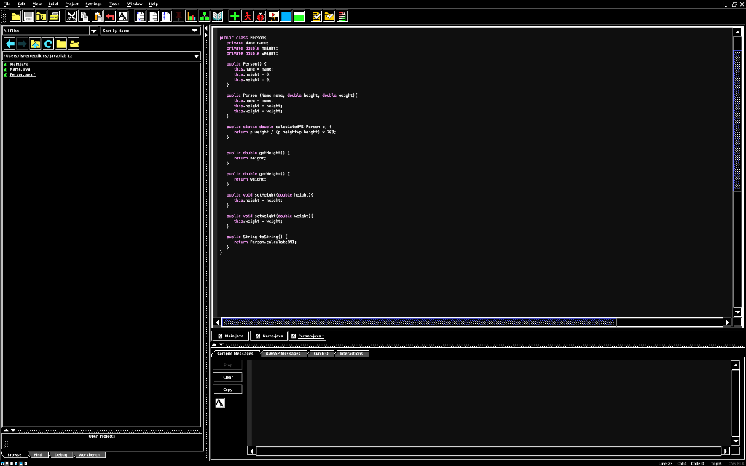
Task: Open Name.java in the file list
Action: [20, 69]
